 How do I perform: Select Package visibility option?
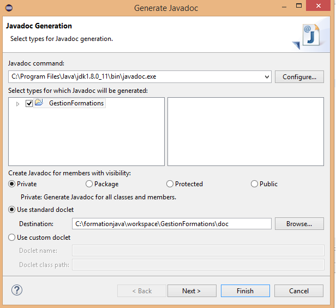[89, 184]
